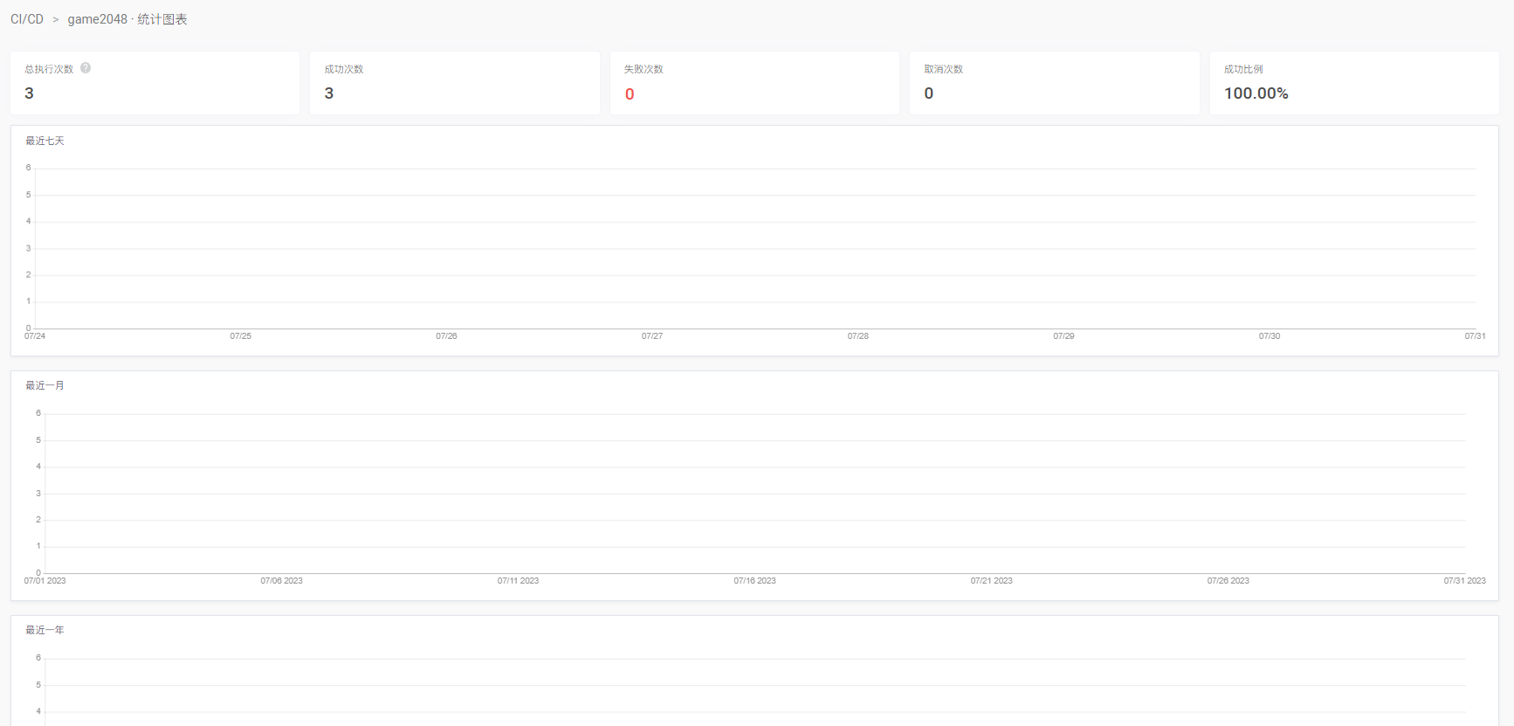Click the 07/31 label on the seven-day chart
The height and width of the screenshot is (726, 1514).
click(x=1475, y=336)
